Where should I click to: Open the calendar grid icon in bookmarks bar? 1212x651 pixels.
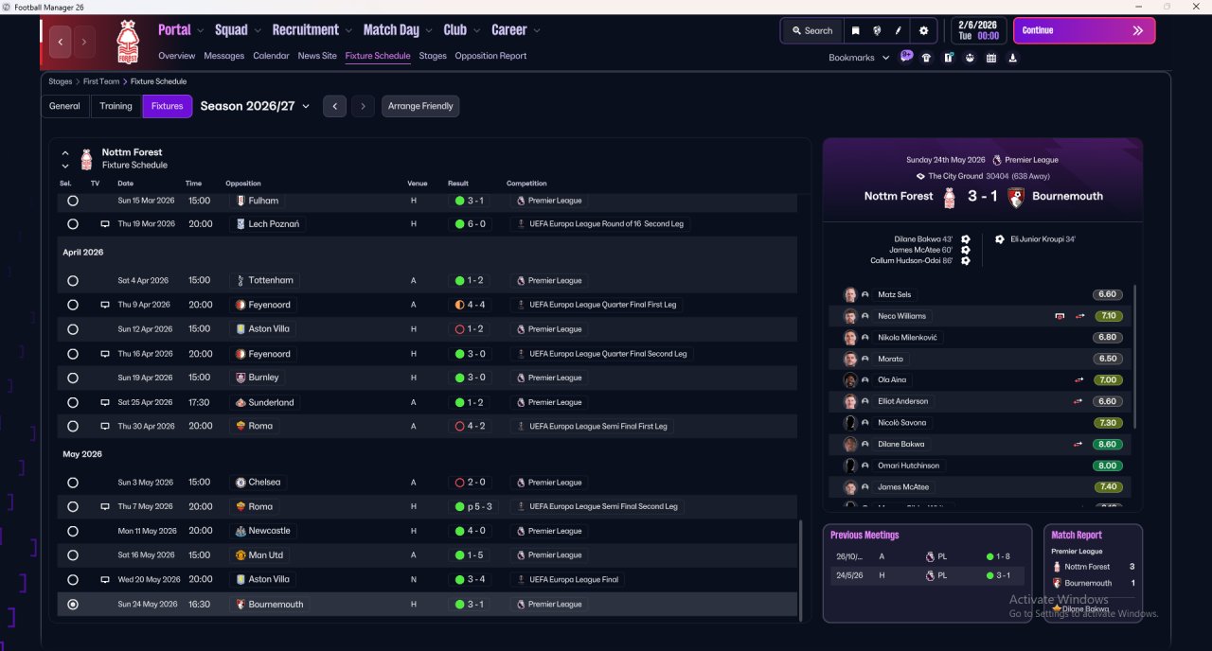[x=991, y=58]
